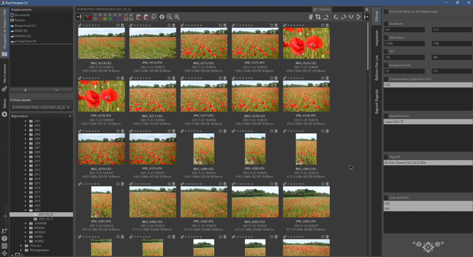Viewport: 473px width, 257px height.
Task: Click the info toggle in browser toolbar
Action: coord(162,17)
